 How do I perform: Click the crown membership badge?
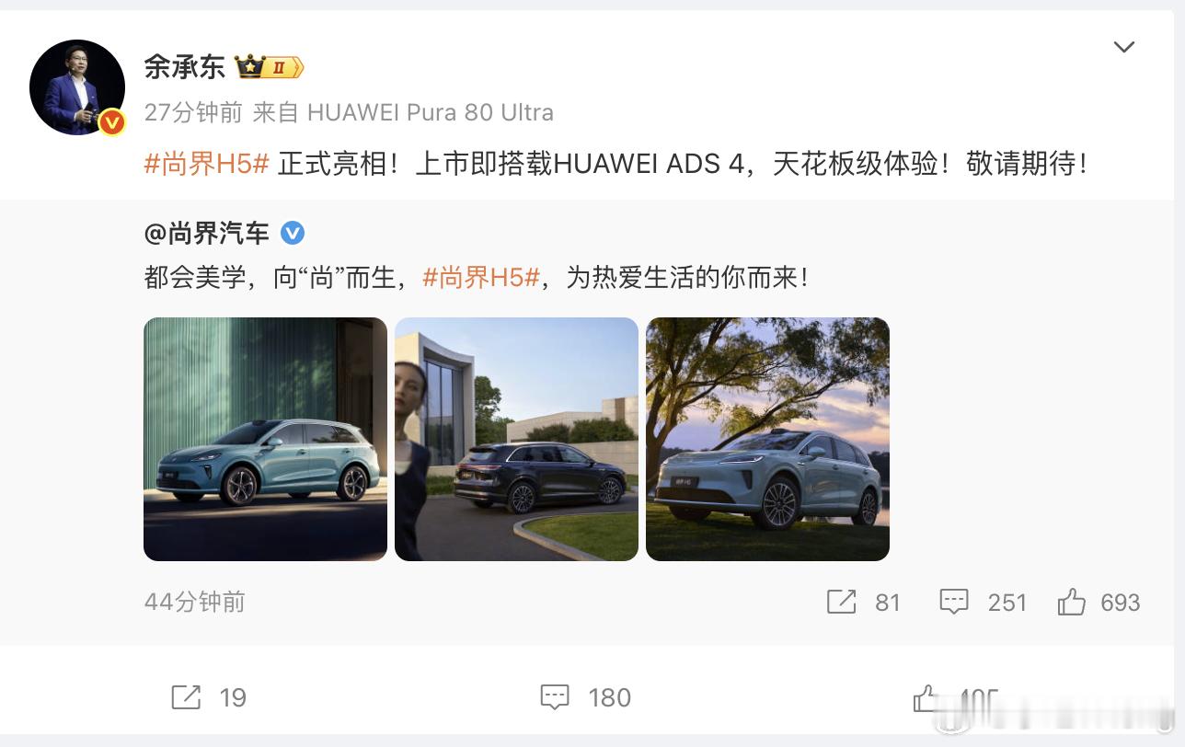pyautogui.click(x=270, y=67)
